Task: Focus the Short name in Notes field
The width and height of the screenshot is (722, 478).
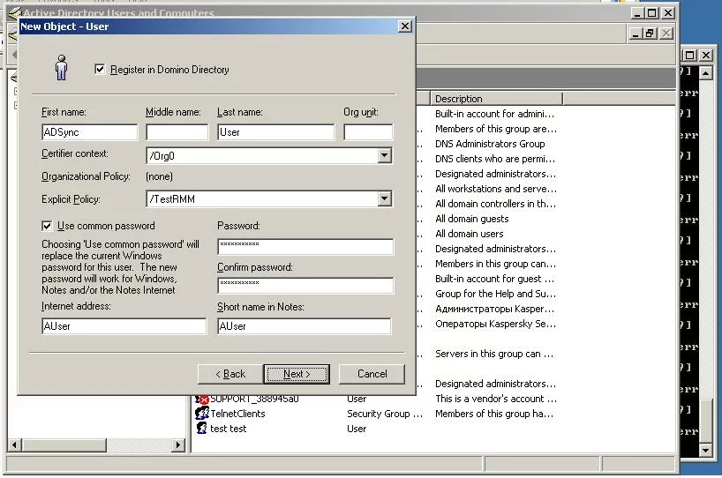Action: [x=304, y=326]
